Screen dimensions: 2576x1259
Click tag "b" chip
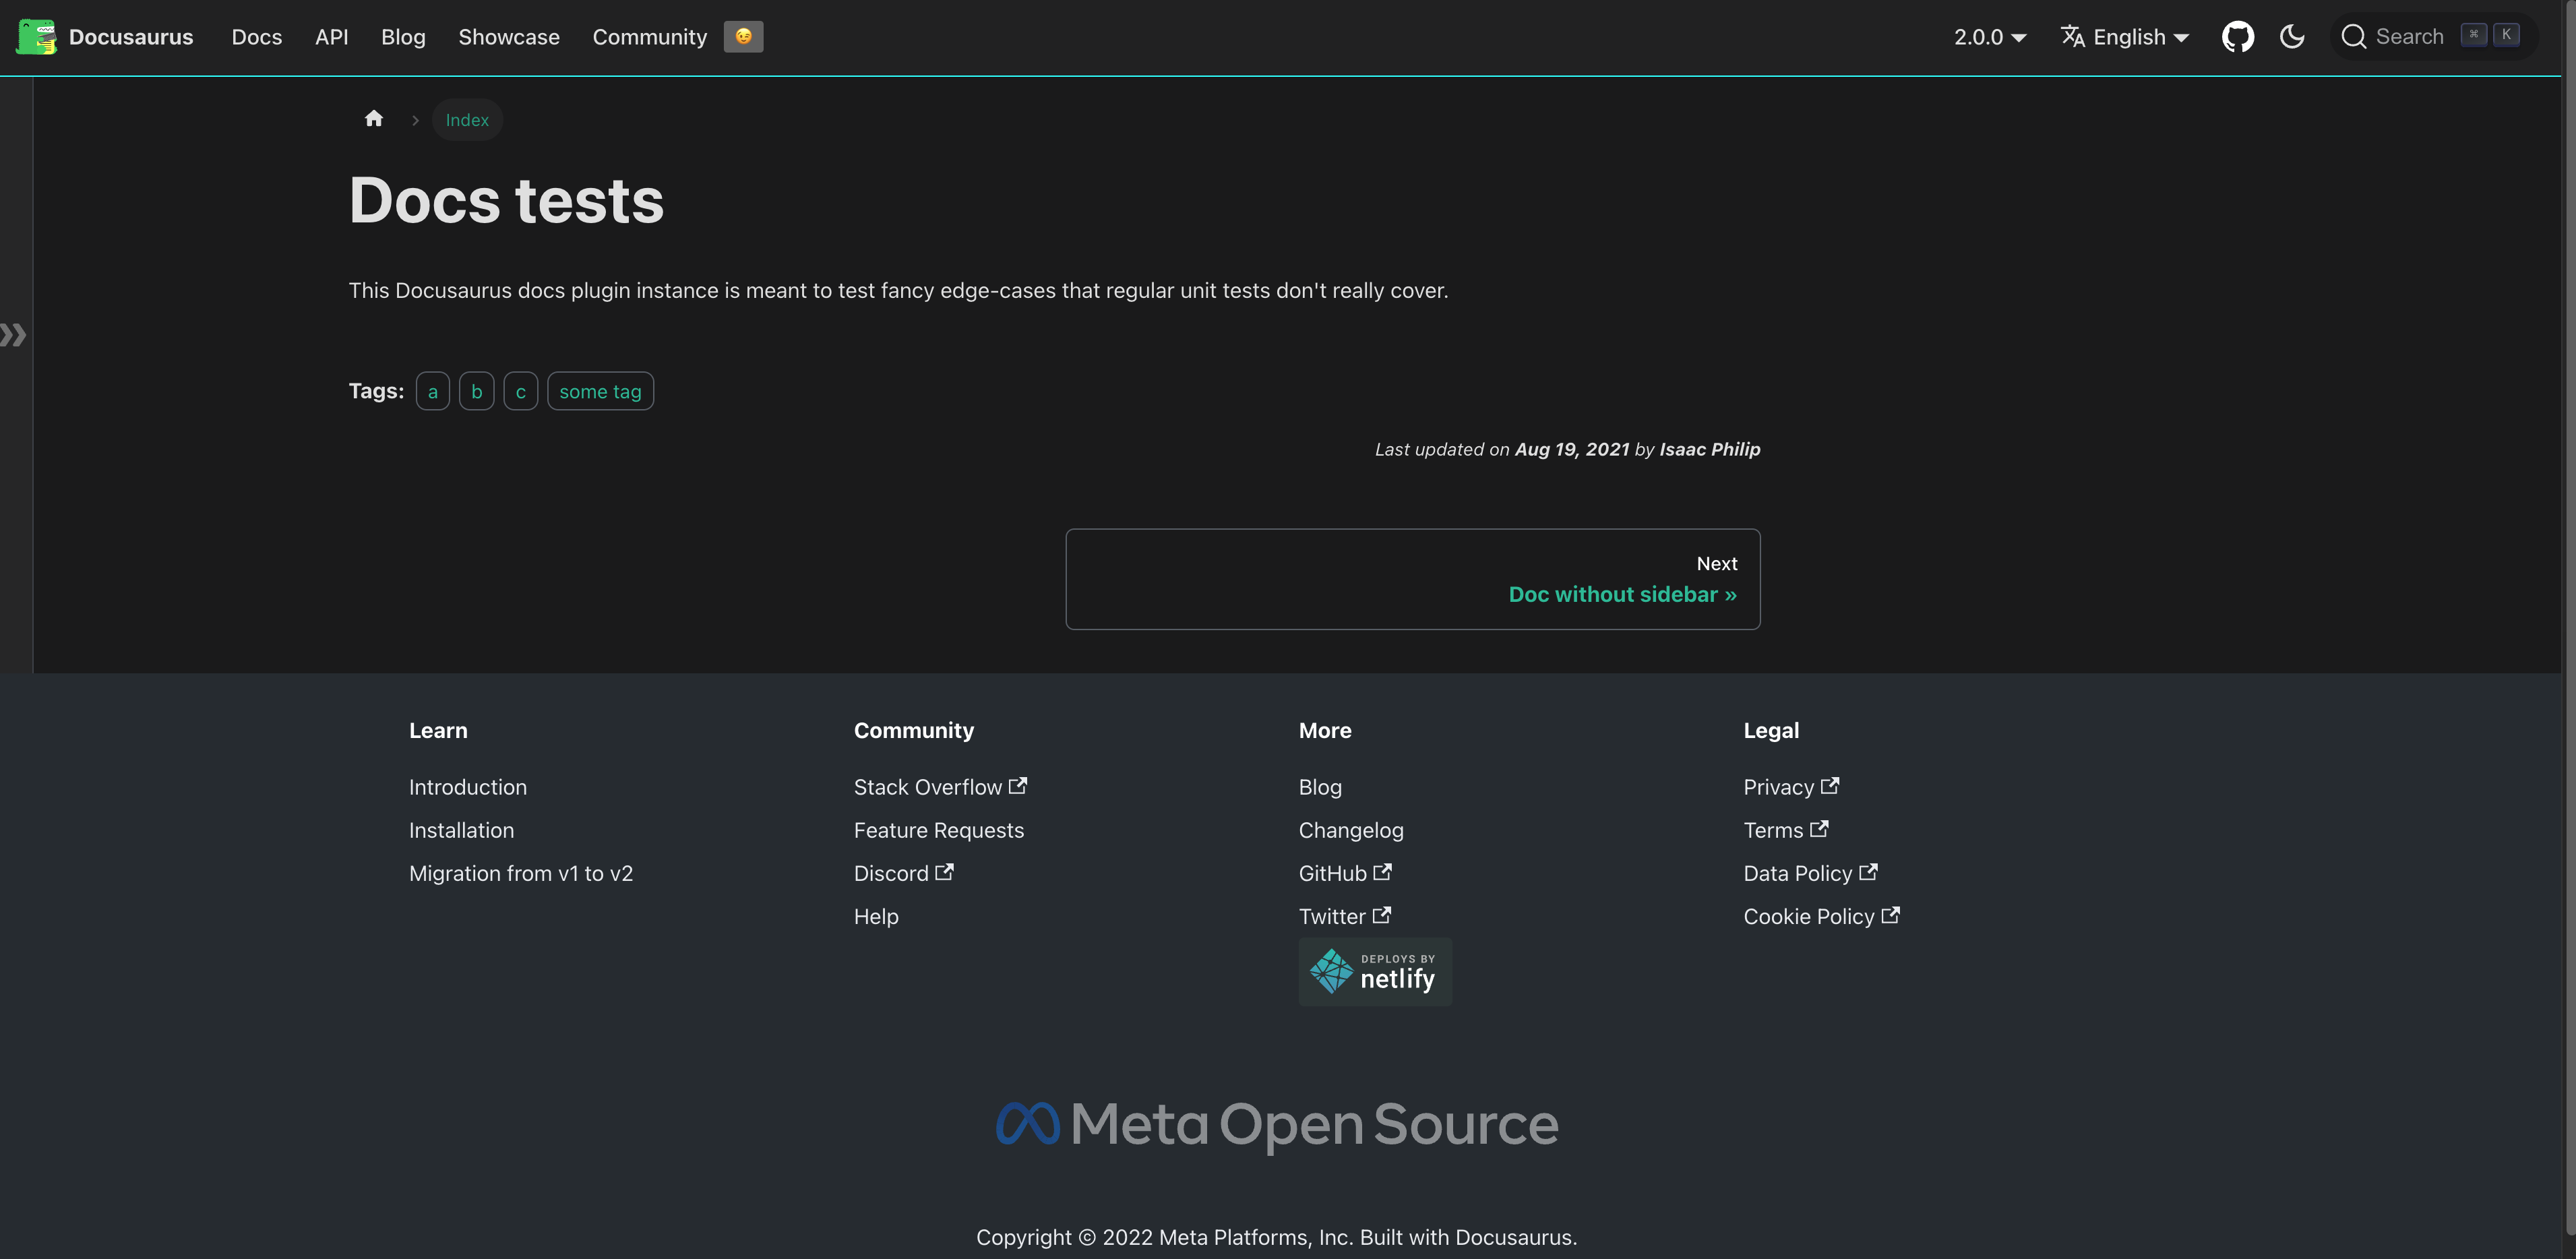(476, 391)
